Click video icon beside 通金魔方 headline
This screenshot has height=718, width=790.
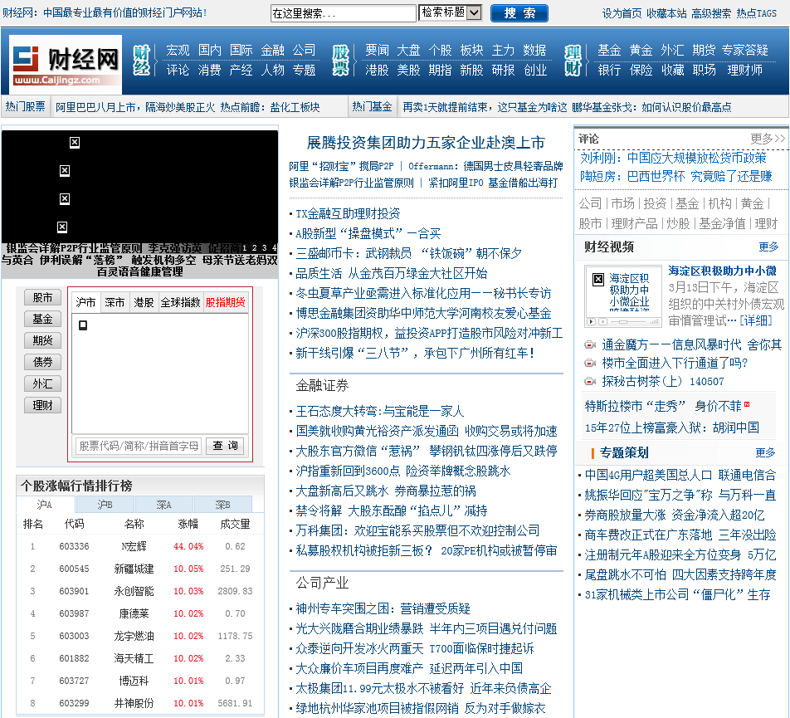tap(590, 345)
